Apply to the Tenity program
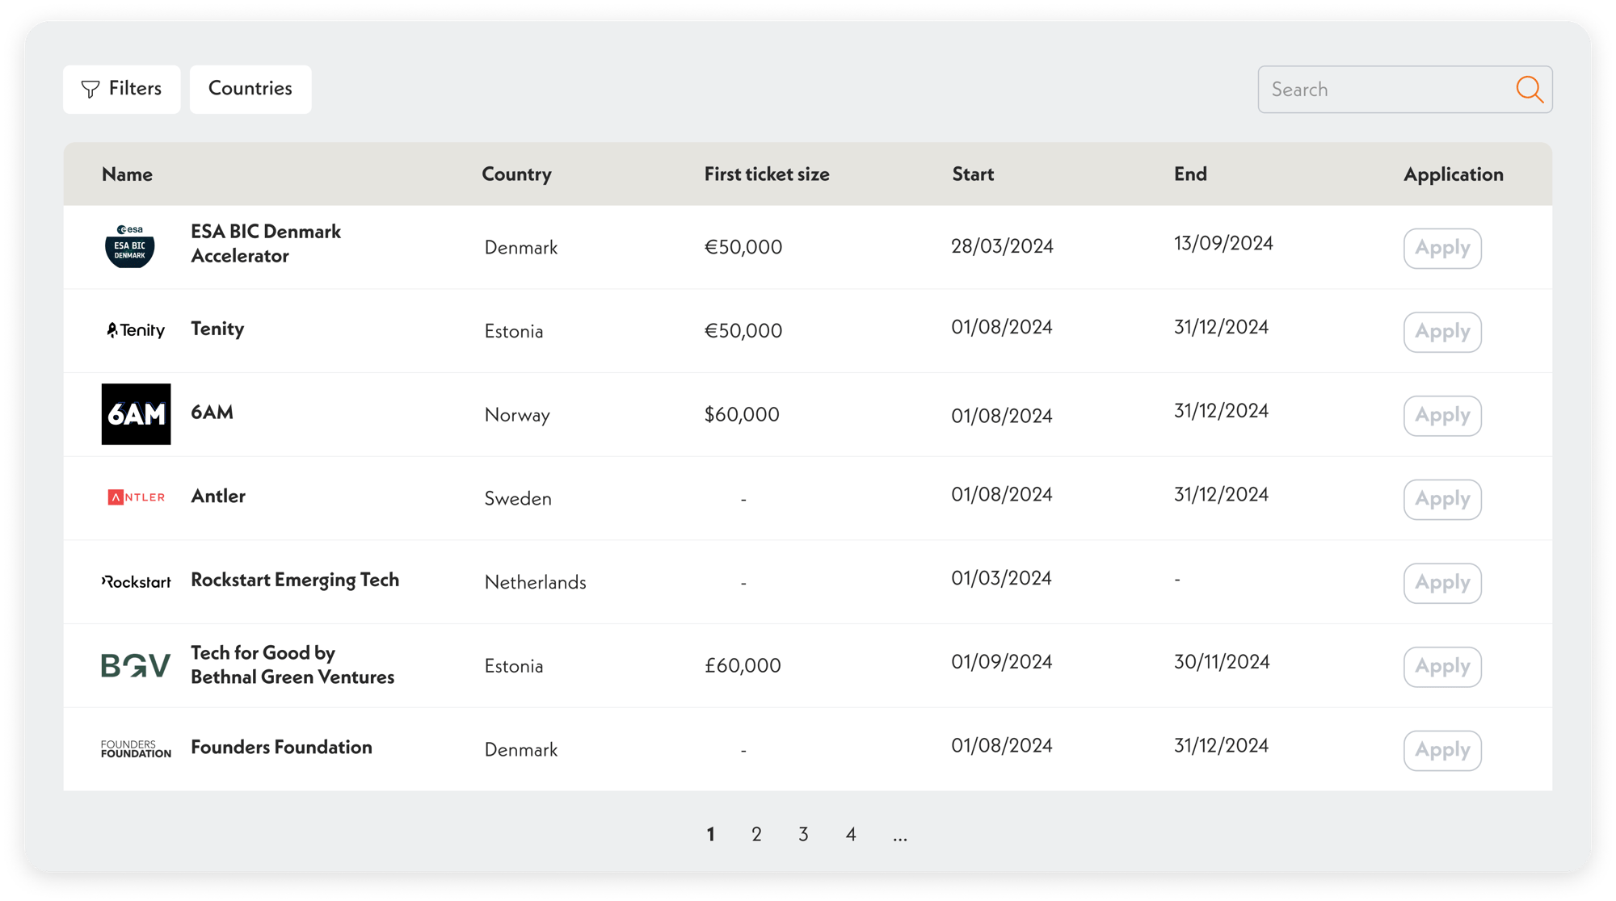The height and width of the screenshot is (901, 1616). coord(1442,332)
